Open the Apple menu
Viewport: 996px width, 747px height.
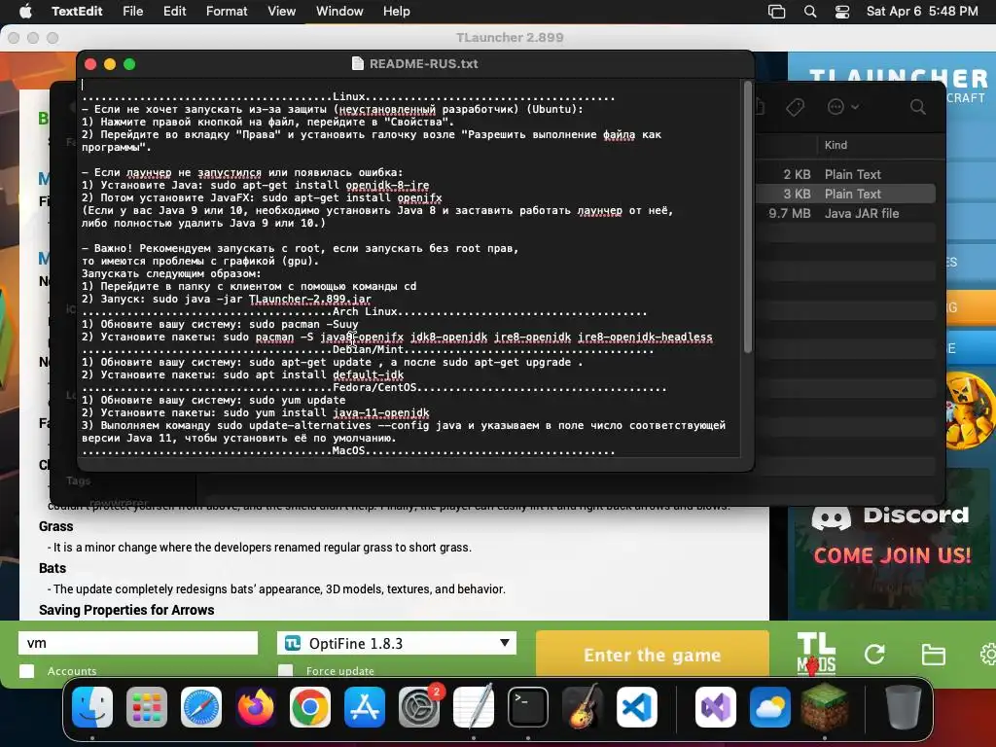click(25, 11)
